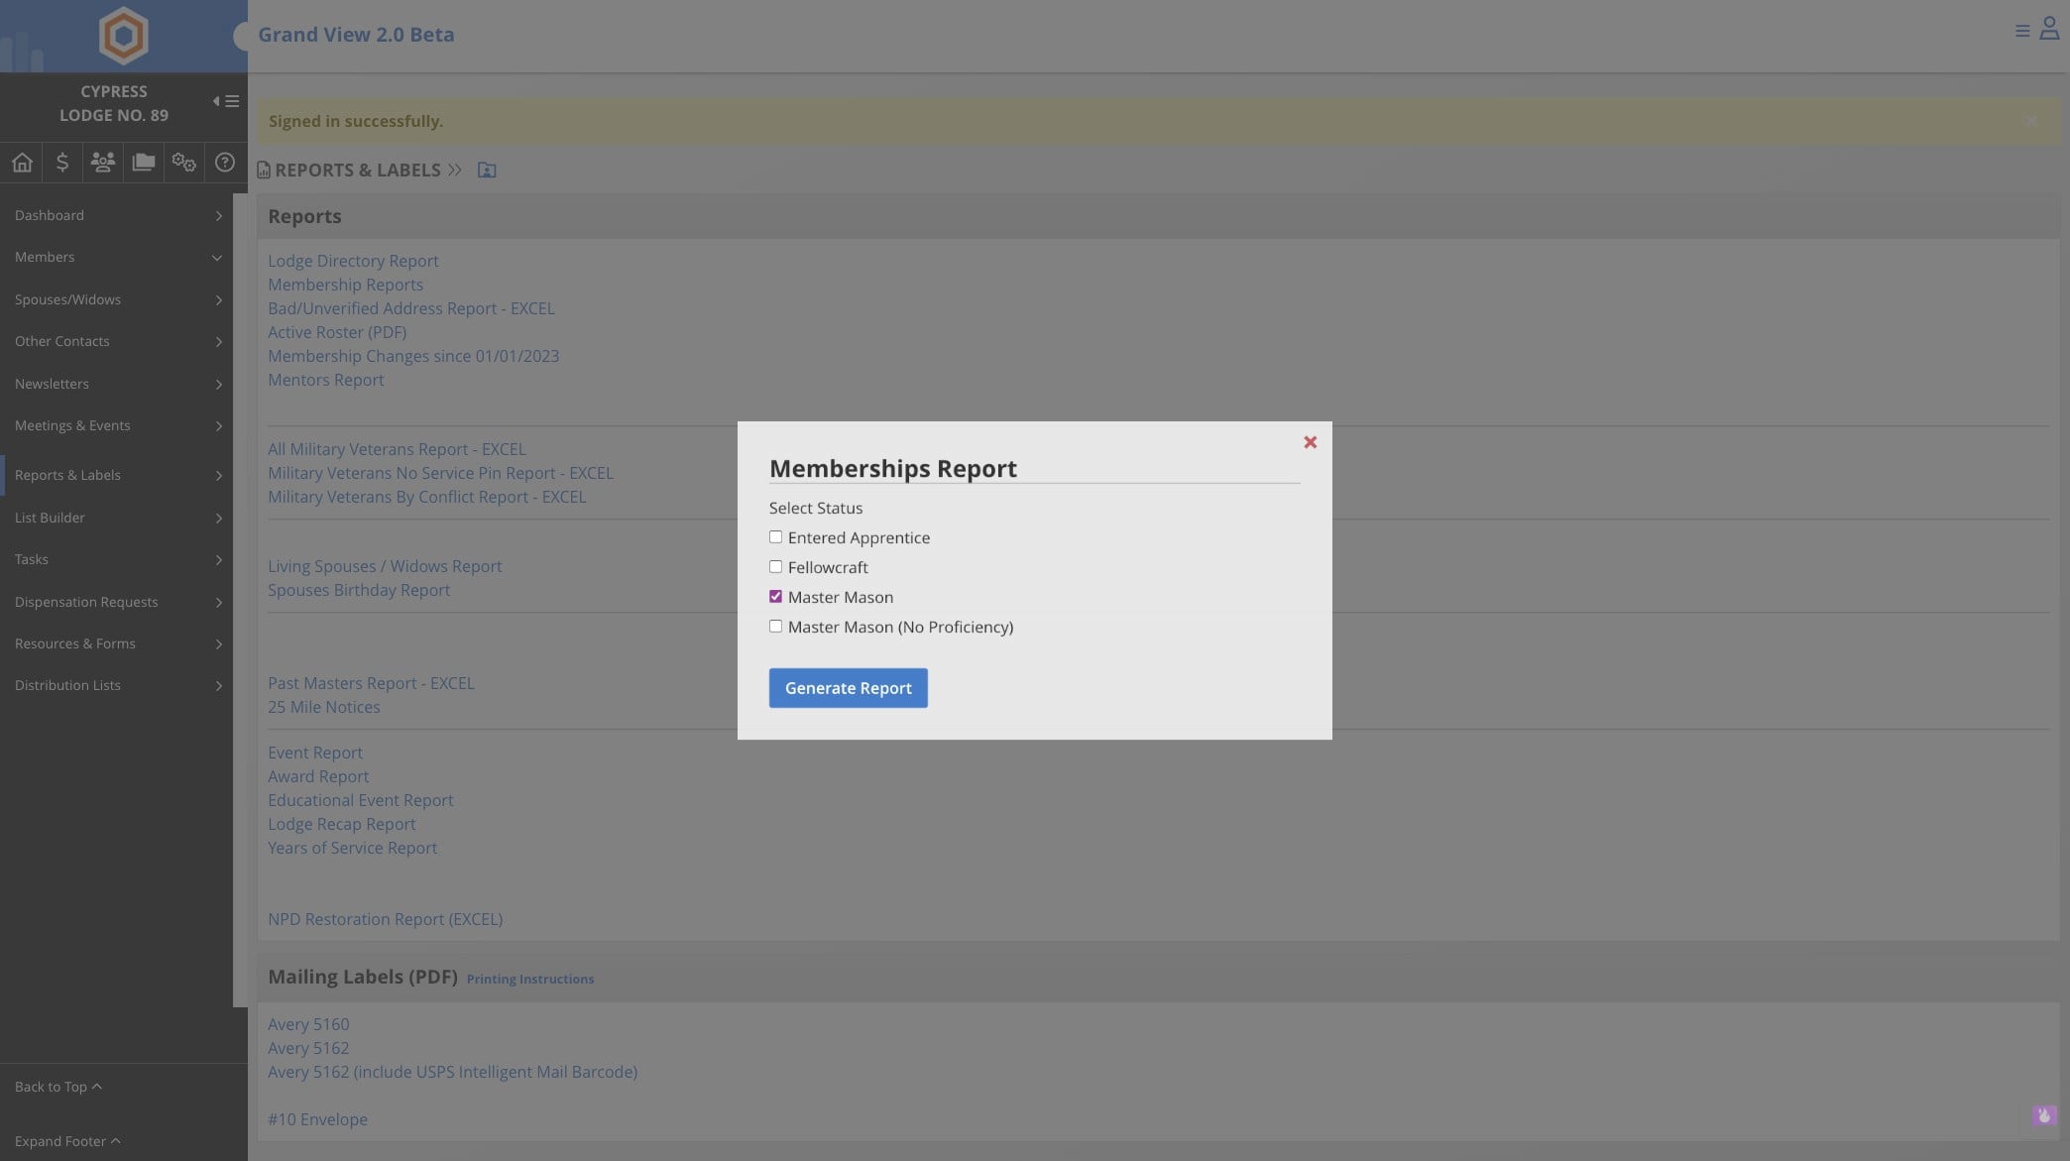Select #10 Envelope mailing option

317,1119
